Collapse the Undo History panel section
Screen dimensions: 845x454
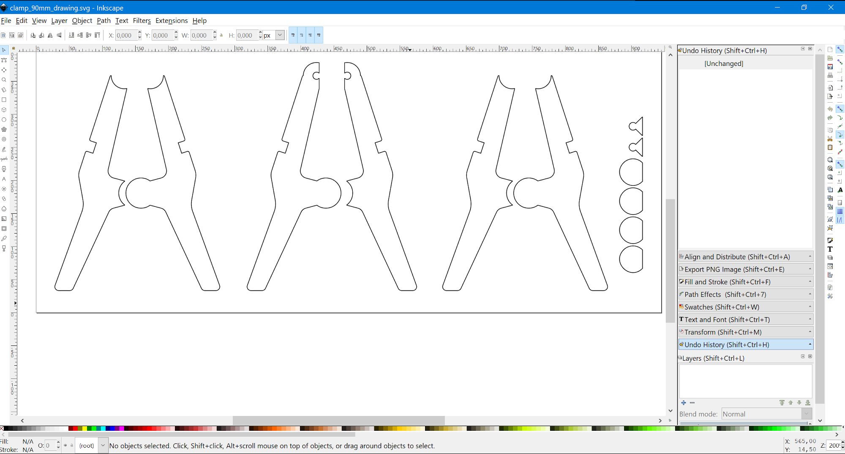coord(810,344)
